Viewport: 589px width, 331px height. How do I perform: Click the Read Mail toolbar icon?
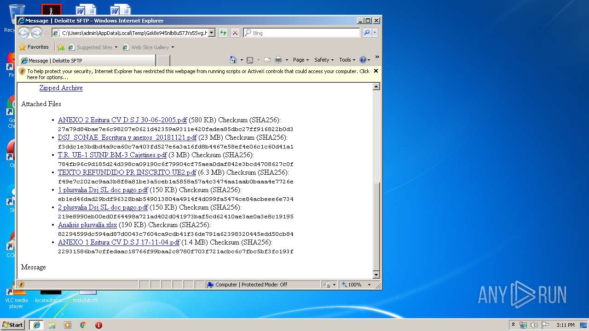click(267, 60)
